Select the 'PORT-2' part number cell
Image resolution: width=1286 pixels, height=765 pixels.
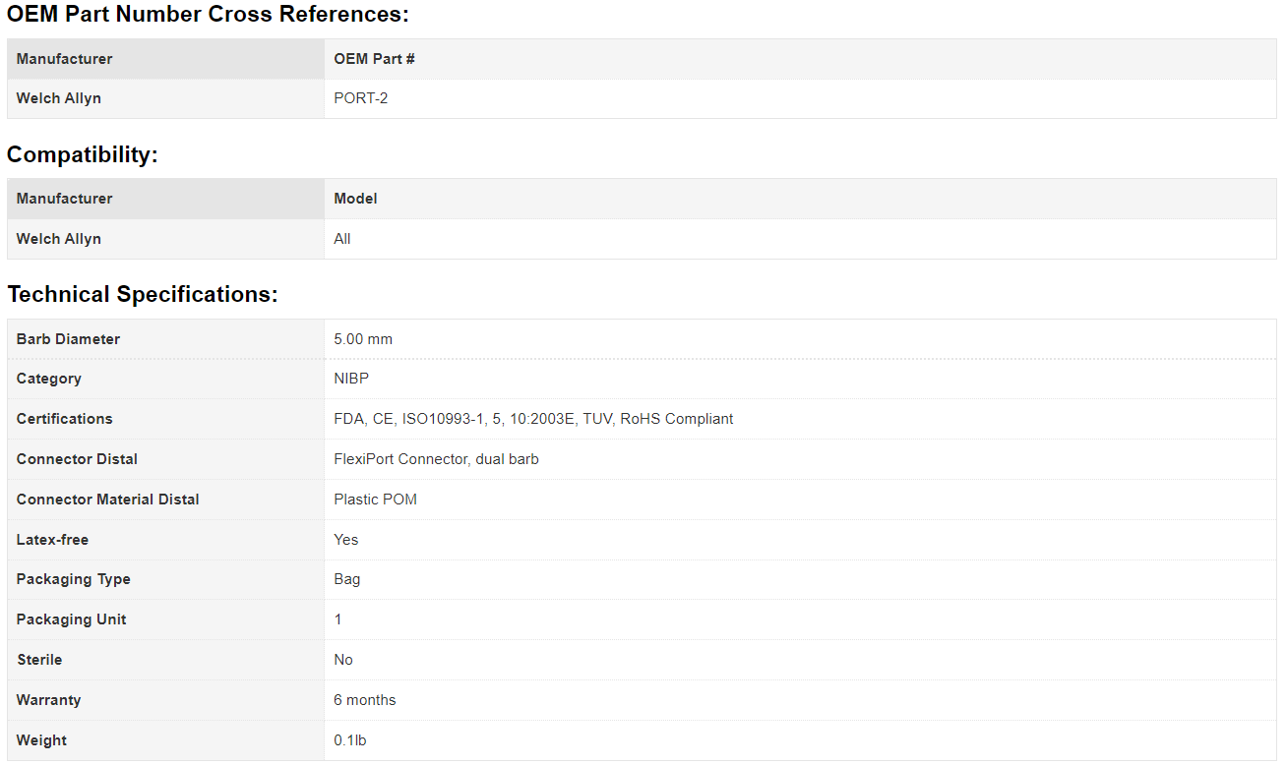point(361,98)
